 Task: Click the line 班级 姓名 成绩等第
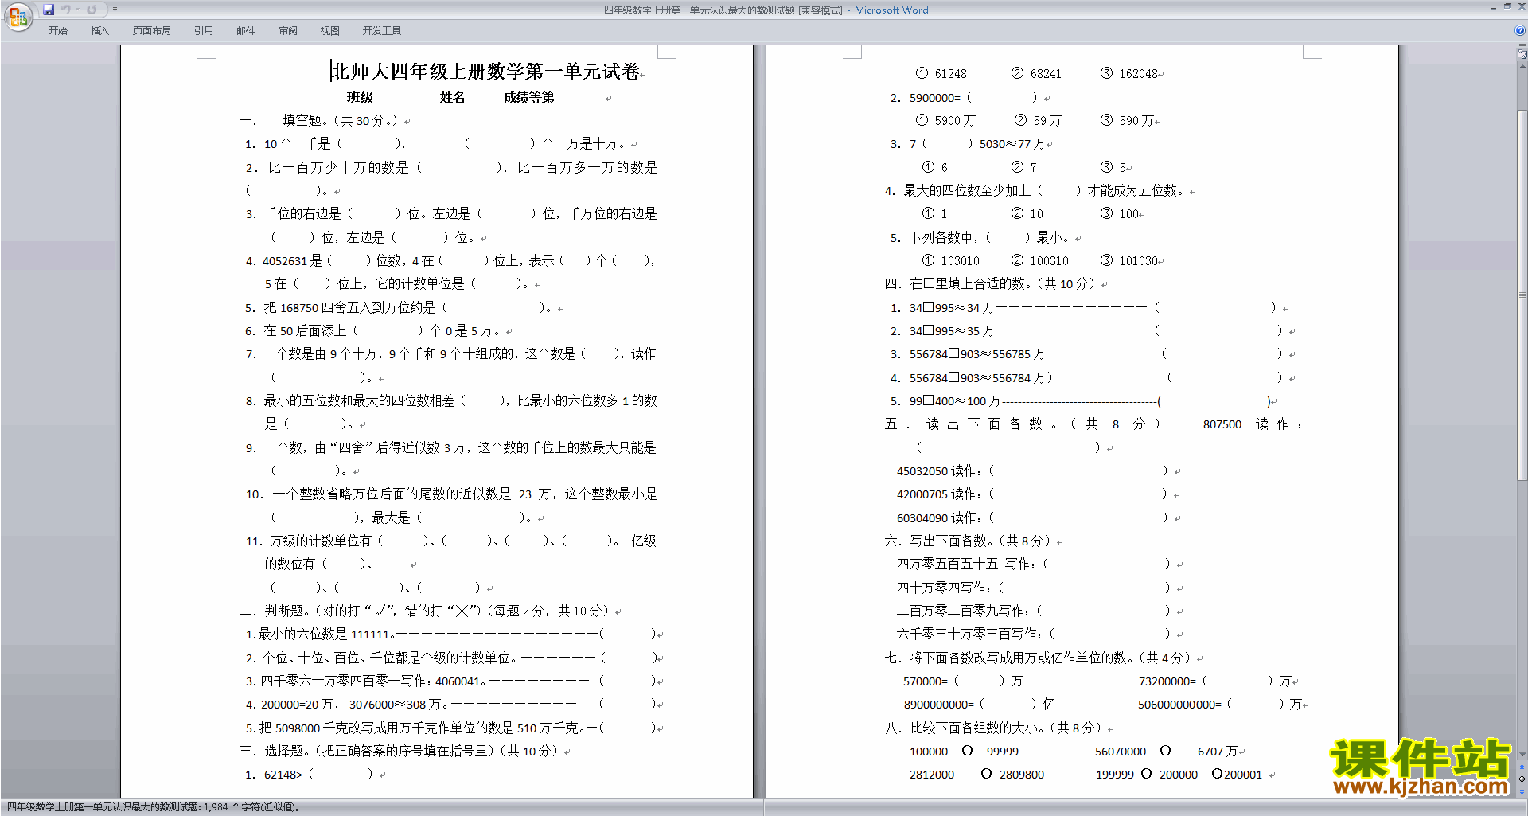pyautogui.click(x=475, y=97)
